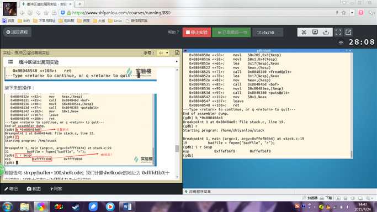Click the green last-section status button
Image resolution: width=377 pixels, height=212 pixels.
click(231, 32)
